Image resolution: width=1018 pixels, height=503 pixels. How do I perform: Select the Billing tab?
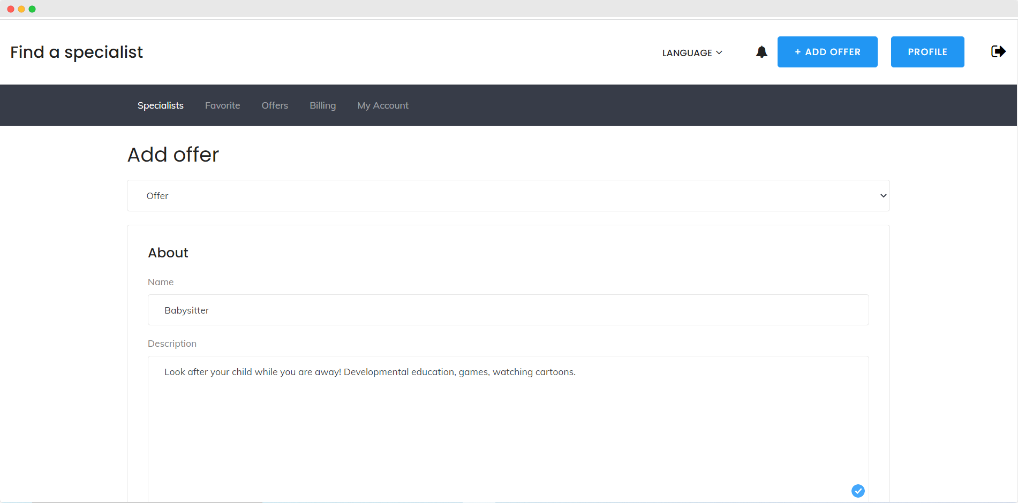point(323,105)
